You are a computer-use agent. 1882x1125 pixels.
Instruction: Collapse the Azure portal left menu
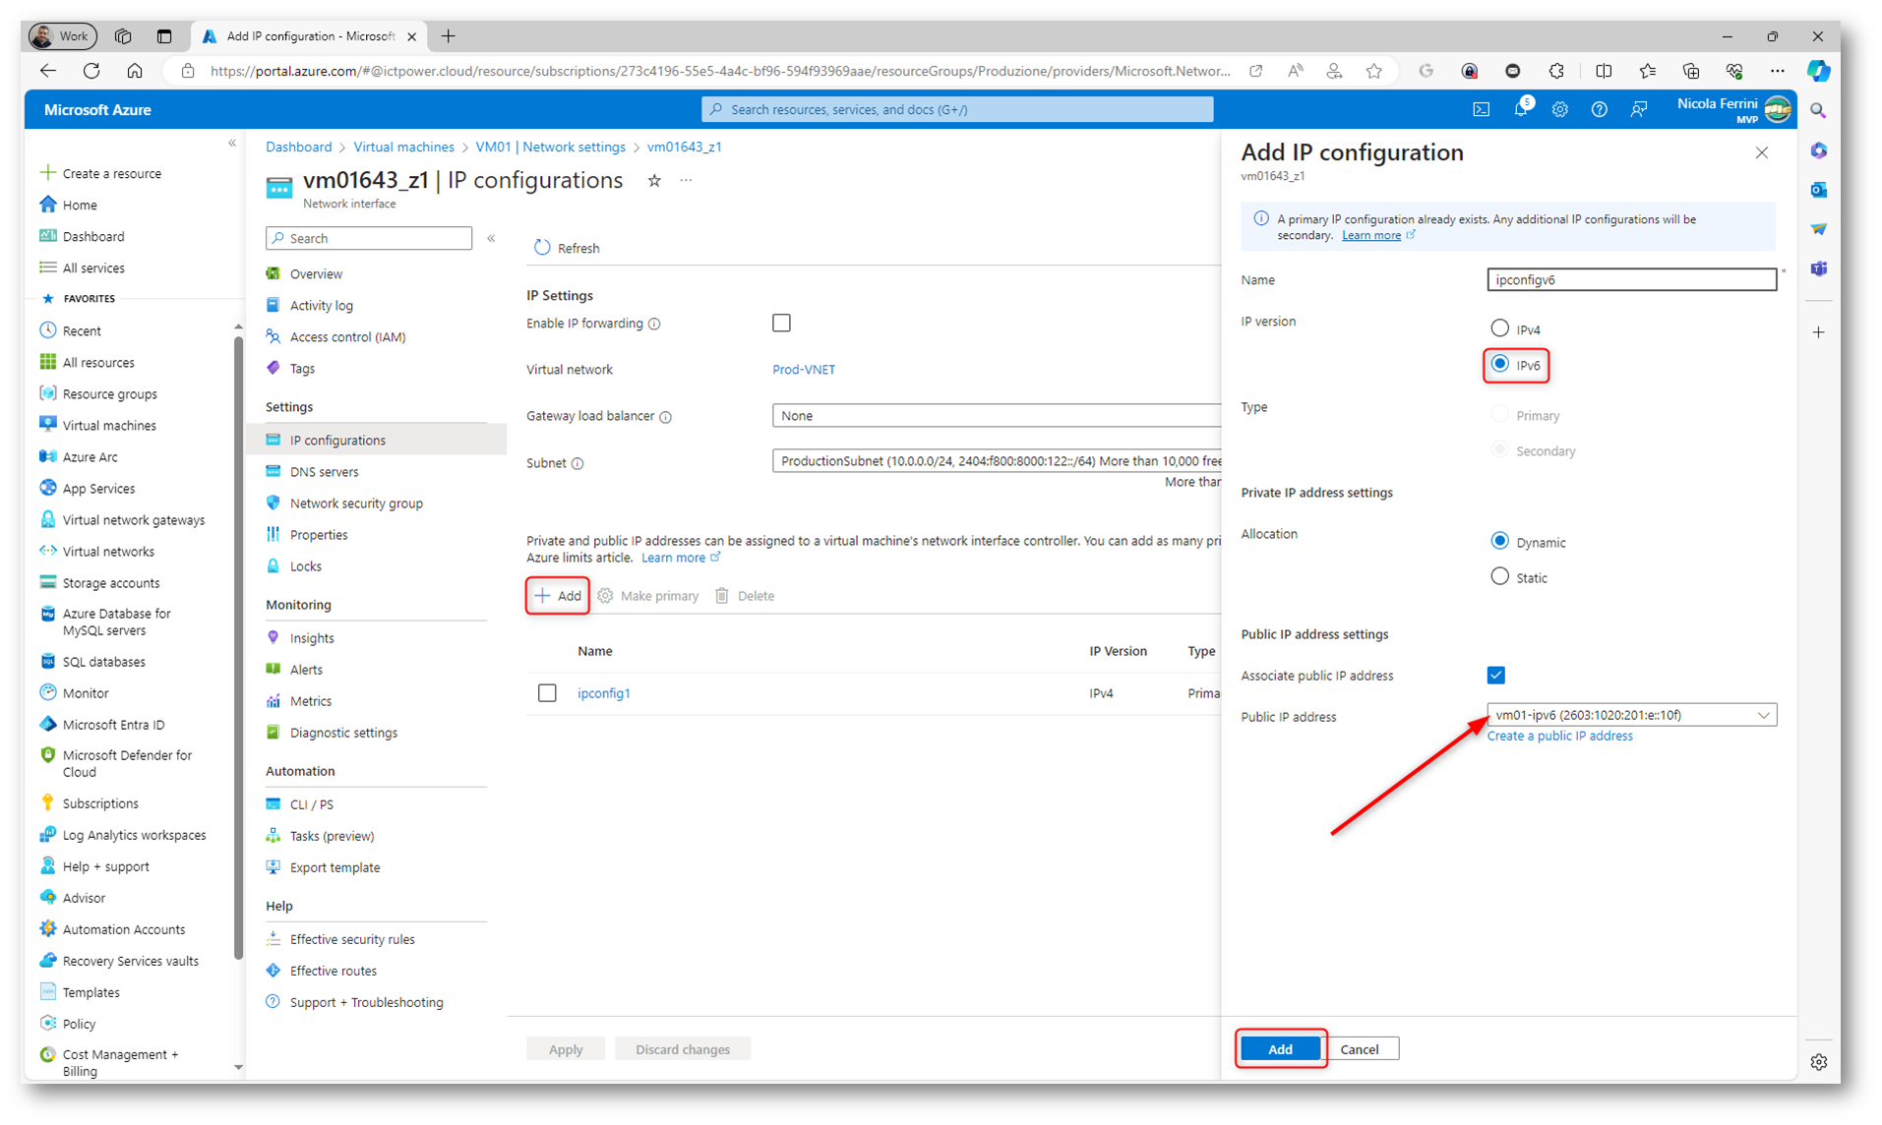232,144
